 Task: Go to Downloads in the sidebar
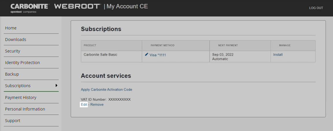[x=16, y=40]
